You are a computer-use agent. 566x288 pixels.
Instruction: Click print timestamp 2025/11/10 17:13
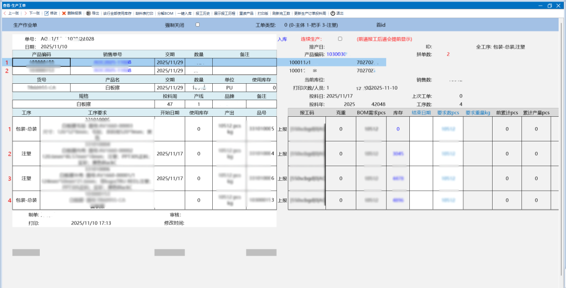pyautogui.click(x=91, y=223)
